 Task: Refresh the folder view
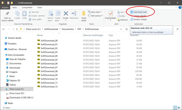point(127,29)
